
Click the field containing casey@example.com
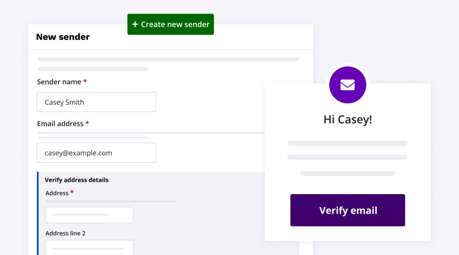pyautogui.click(x=96, y=153)
